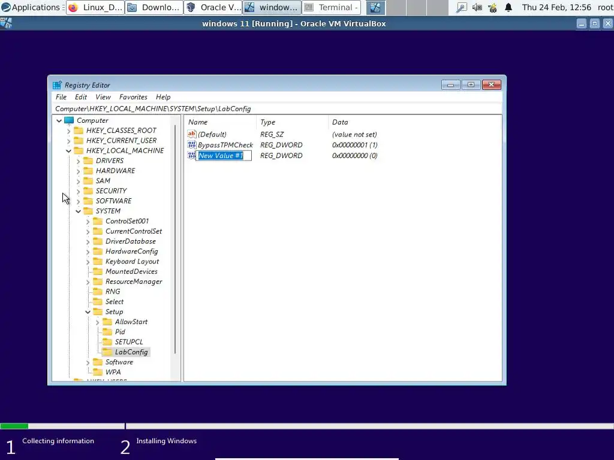Screen dimensions: 614x460
Task: Select the BypassTPMCheck value name
Action: click(225, 145)
